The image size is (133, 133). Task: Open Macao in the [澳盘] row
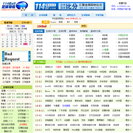click(x=48, y=91)
